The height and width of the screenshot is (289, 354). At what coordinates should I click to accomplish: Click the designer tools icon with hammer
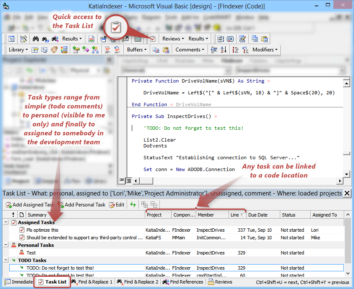click(x=24, y=39)
